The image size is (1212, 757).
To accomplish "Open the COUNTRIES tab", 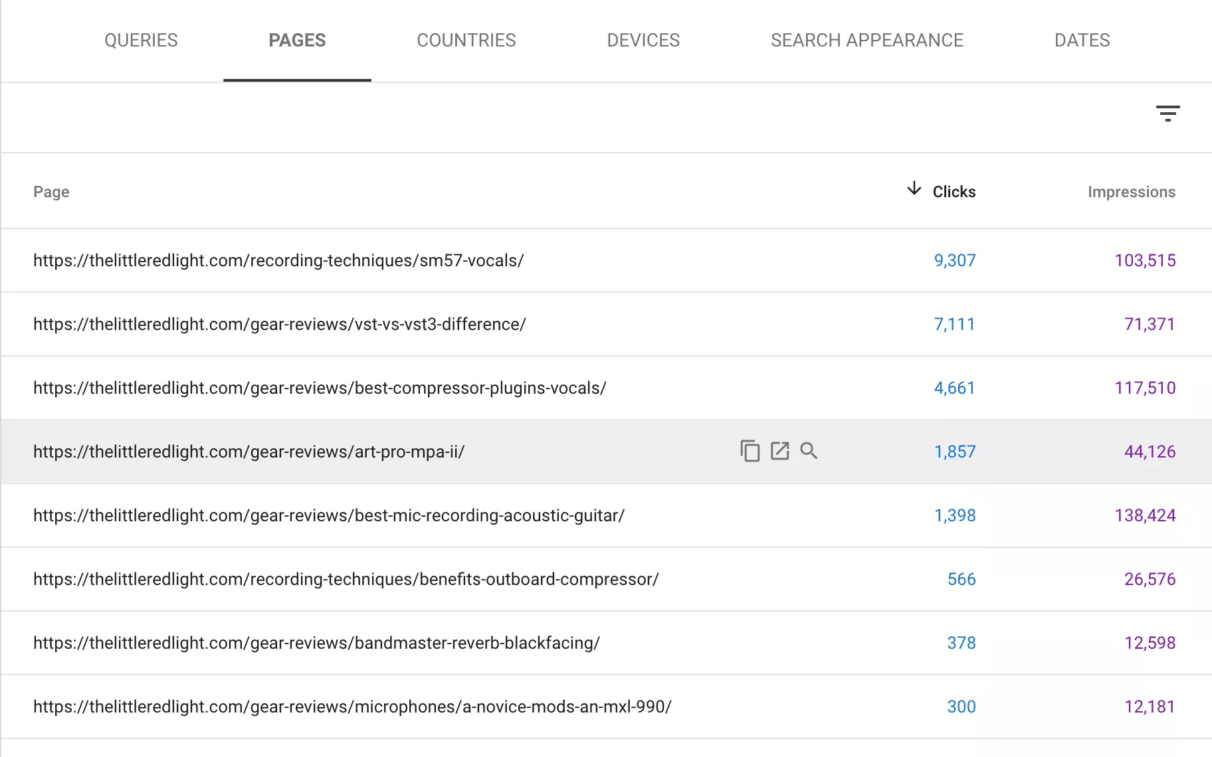I will (466, 41).
